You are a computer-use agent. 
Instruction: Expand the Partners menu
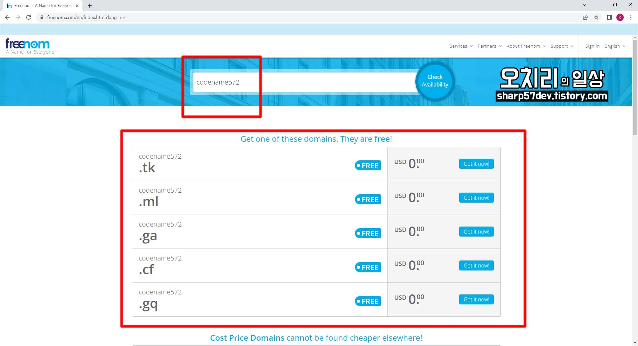(489, 46)
